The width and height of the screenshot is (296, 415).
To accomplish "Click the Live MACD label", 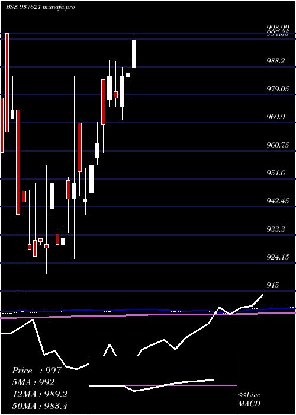I will [249, 400].
